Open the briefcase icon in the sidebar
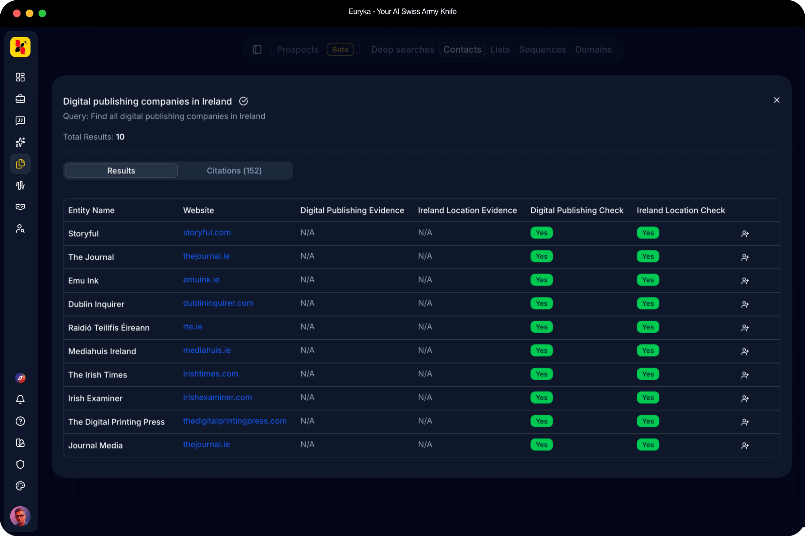 (20, 99)
